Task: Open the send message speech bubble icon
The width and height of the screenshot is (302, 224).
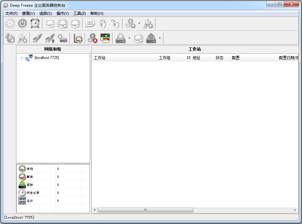Action: point(90,24)
